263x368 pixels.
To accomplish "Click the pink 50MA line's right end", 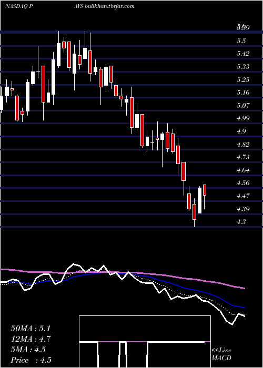I will point(245,288).
